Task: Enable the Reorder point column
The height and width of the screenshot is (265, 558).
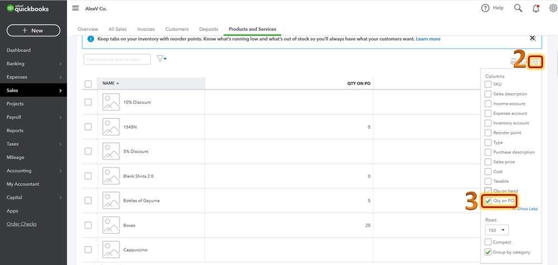Action: (488, 133)
